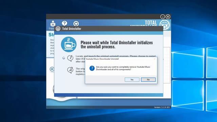
Task: Minimize the Total Uninstaller main window
Action: pos(162,17)
